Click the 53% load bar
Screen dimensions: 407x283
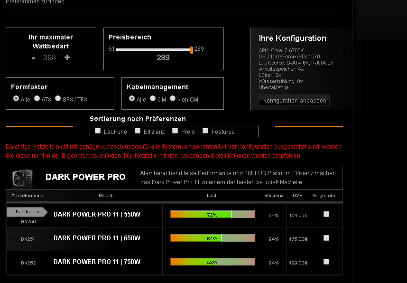[x=213, y=262]
